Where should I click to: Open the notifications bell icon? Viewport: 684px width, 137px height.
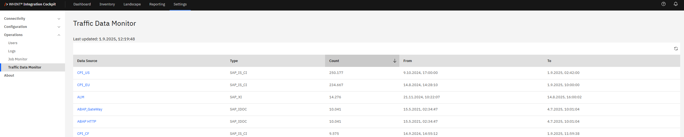676,4
